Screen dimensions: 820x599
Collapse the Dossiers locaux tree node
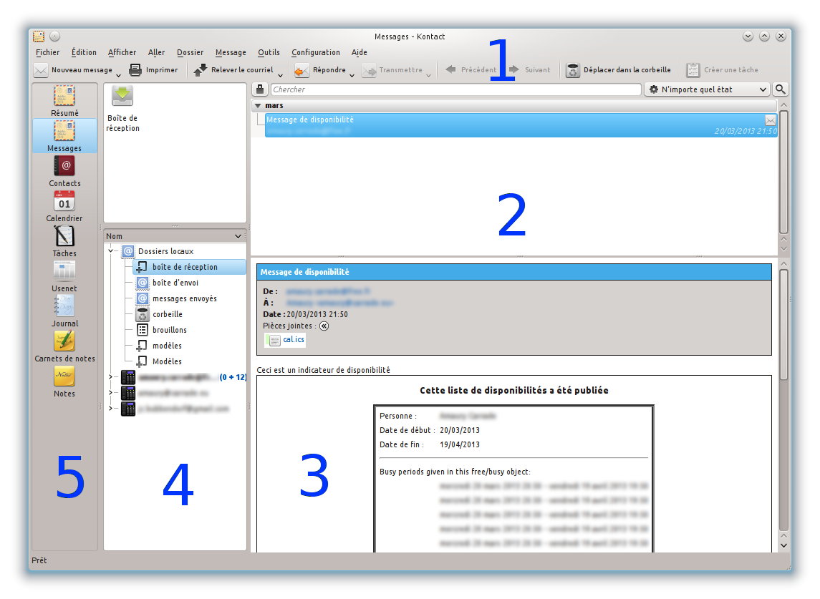[111, 251]
